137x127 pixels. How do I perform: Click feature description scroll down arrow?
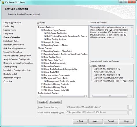click(x=132, y=57)
